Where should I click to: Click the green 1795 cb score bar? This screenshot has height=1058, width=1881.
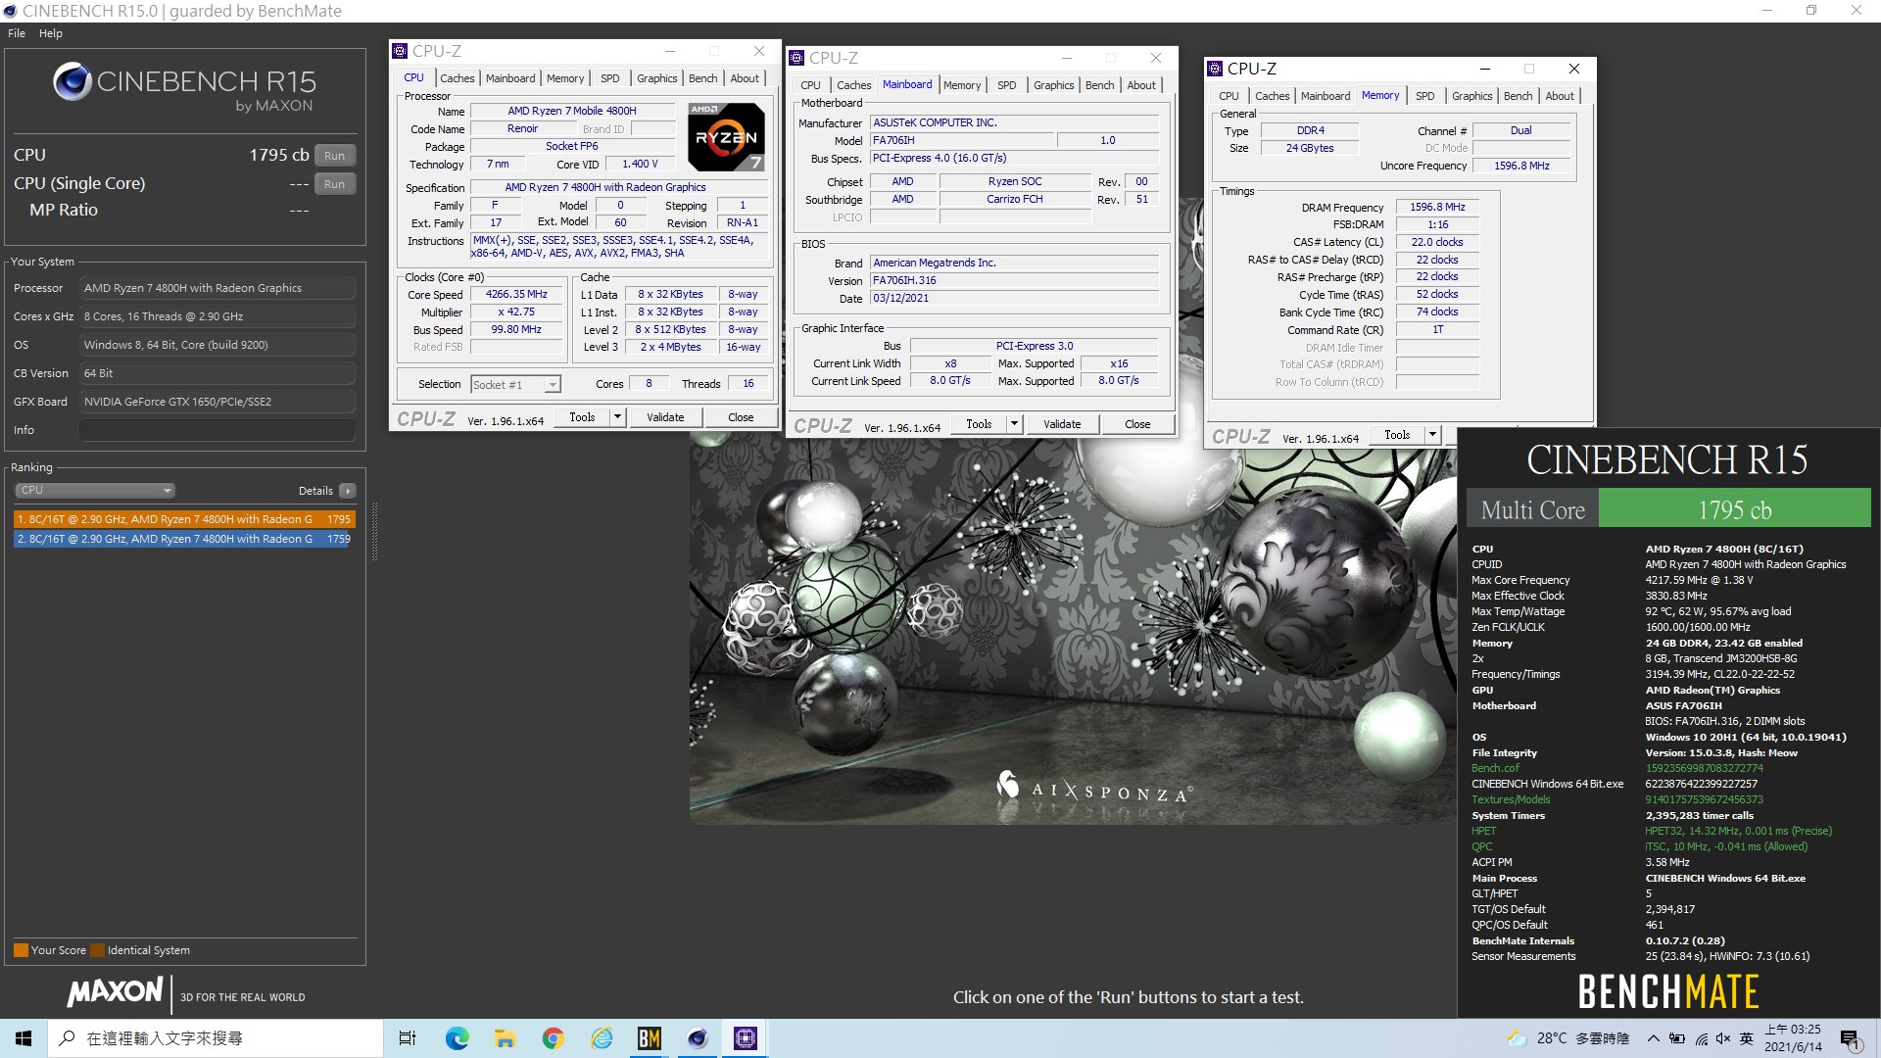point(1735,509)
